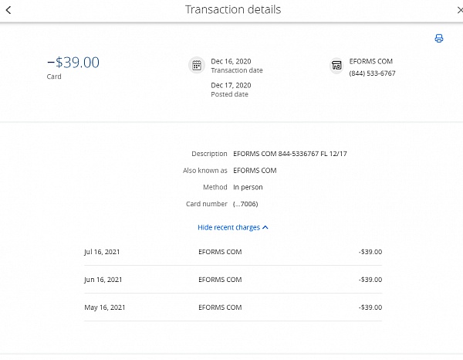463x360 pixels.
Task: Open the Jun 16, 2021 EFORMS charge
Action: point(232,280)
